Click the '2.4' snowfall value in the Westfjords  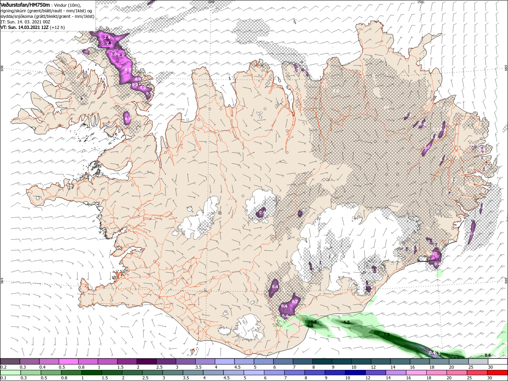pos(107,37)
